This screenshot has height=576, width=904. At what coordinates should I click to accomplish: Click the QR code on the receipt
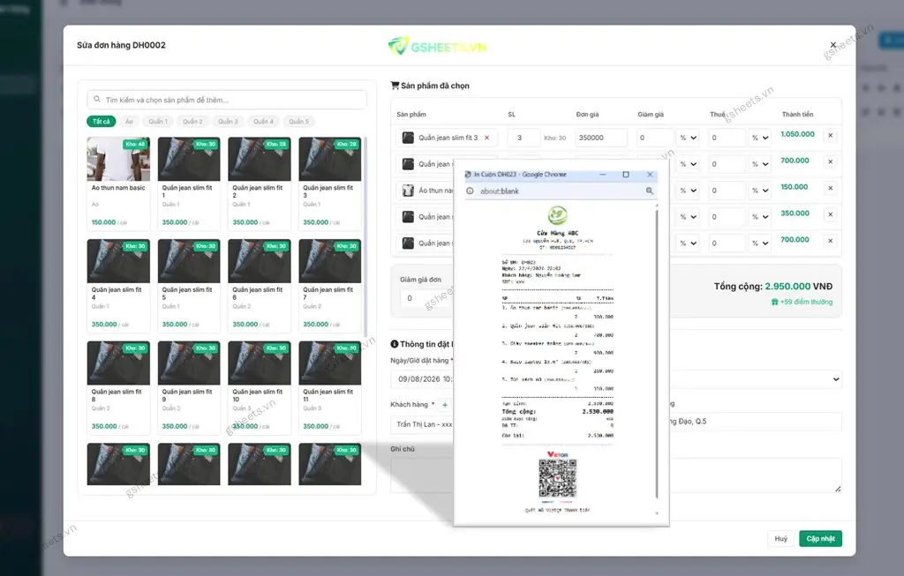pos(558,478)
